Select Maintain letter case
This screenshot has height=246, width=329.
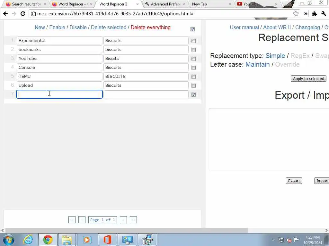(257, 64)
